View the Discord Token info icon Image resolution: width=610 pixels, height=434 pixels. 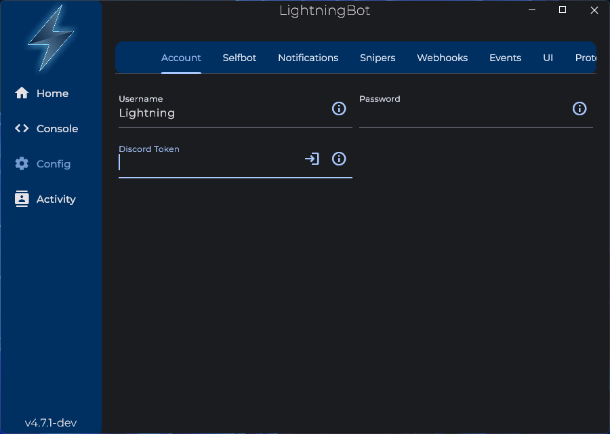pyautogui.click(x=338, y=159)
